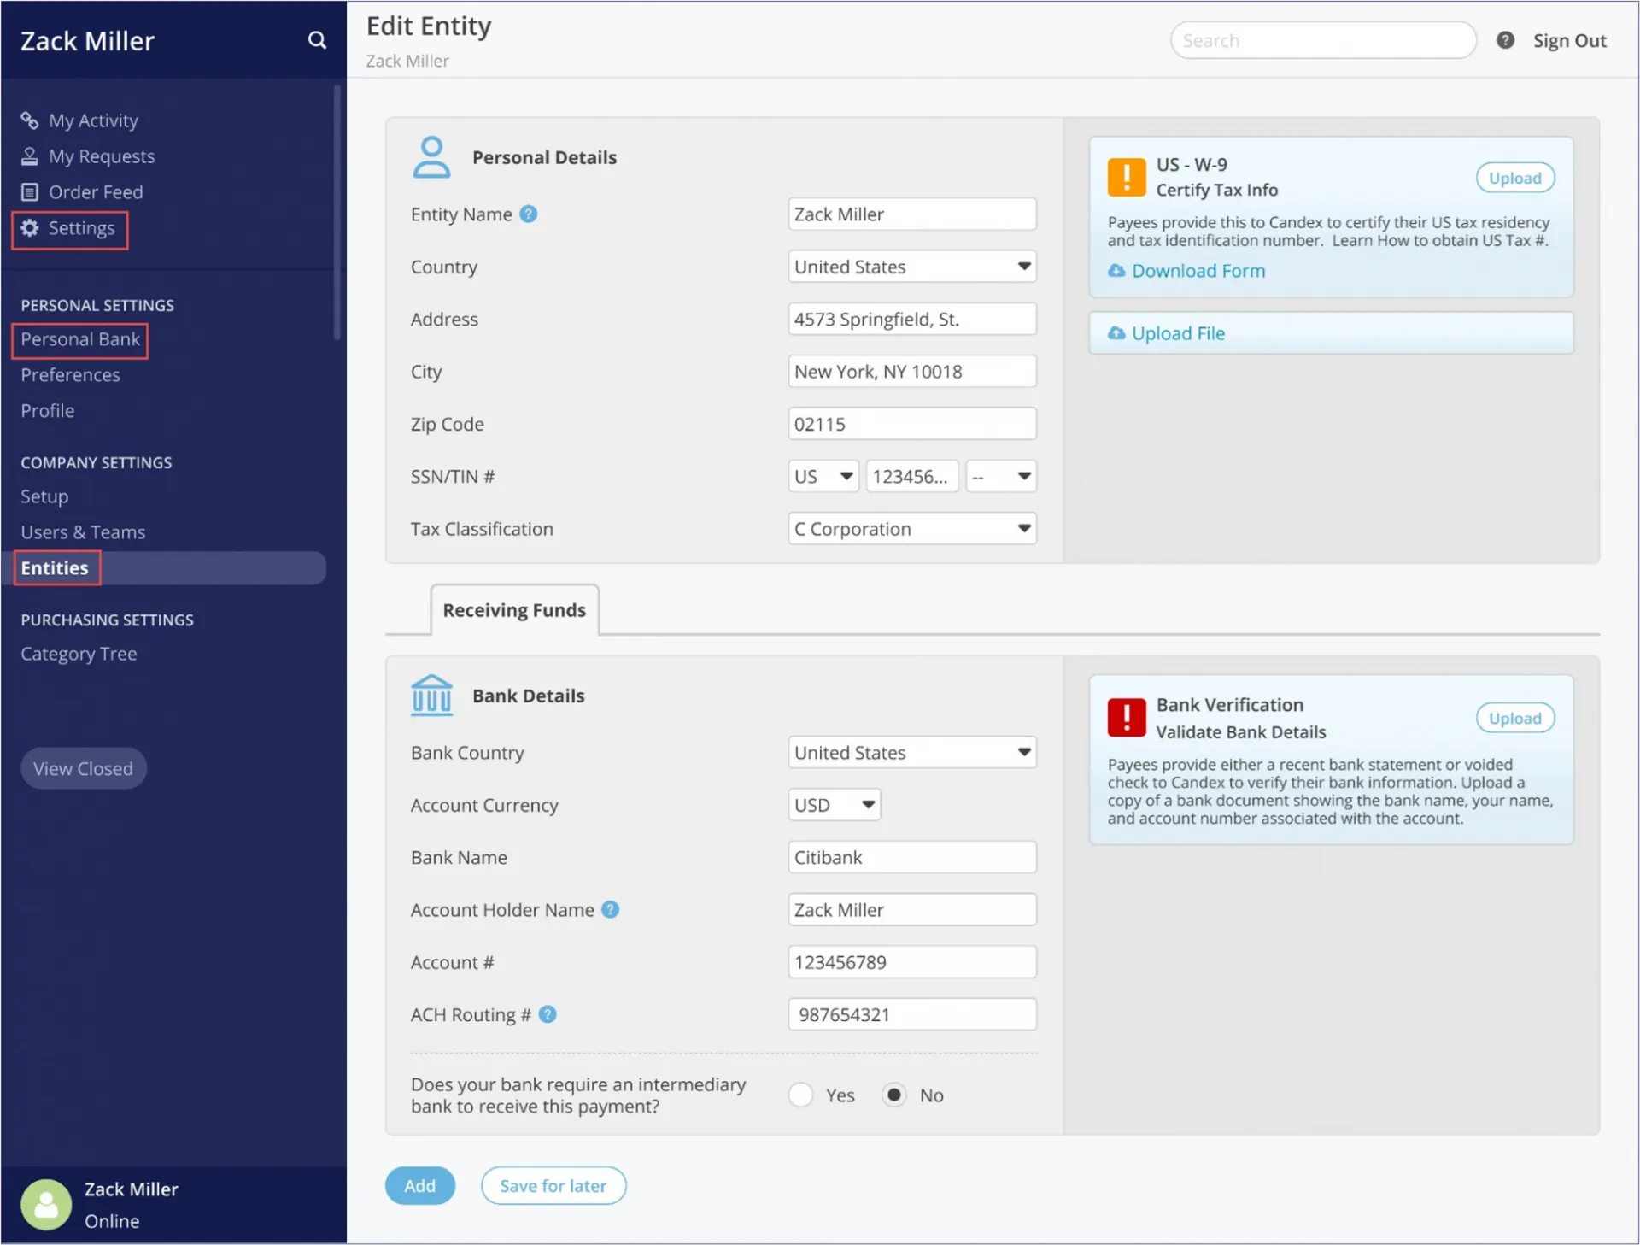Click the Bank Details building icon
1640x1245 pixels.
pos(431,696)
